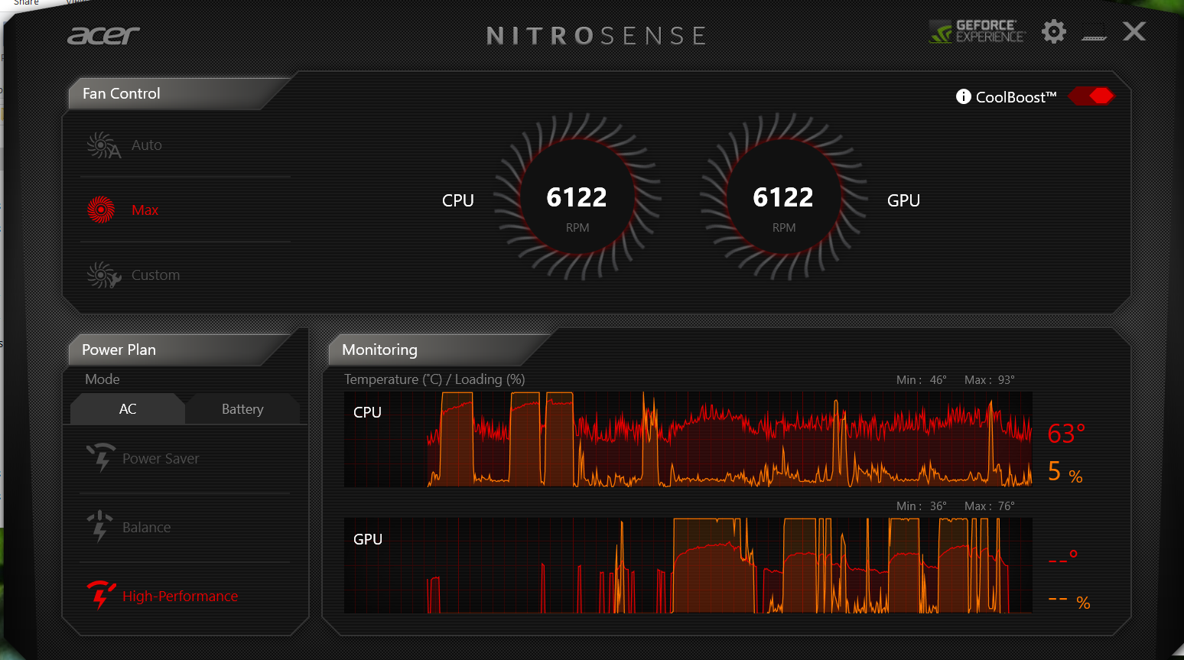Click the Balance power plan icon
1184x660 pixels.
[x=99, y=526]
